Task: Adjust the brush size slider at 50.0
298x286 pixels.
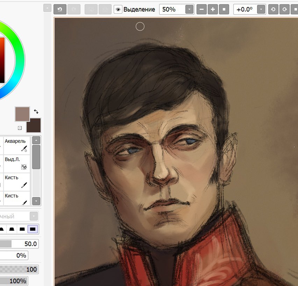Action: (19, 244)
